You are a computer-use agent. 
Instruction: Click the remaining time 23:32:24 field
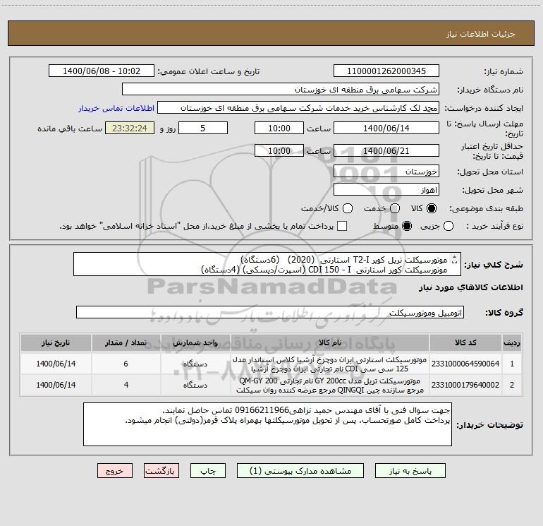click(130, 128)
